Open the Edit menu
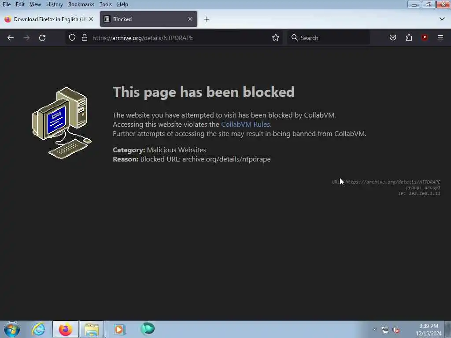The width and height of the screenshot is (451, 338). click(x=20, y=4)
